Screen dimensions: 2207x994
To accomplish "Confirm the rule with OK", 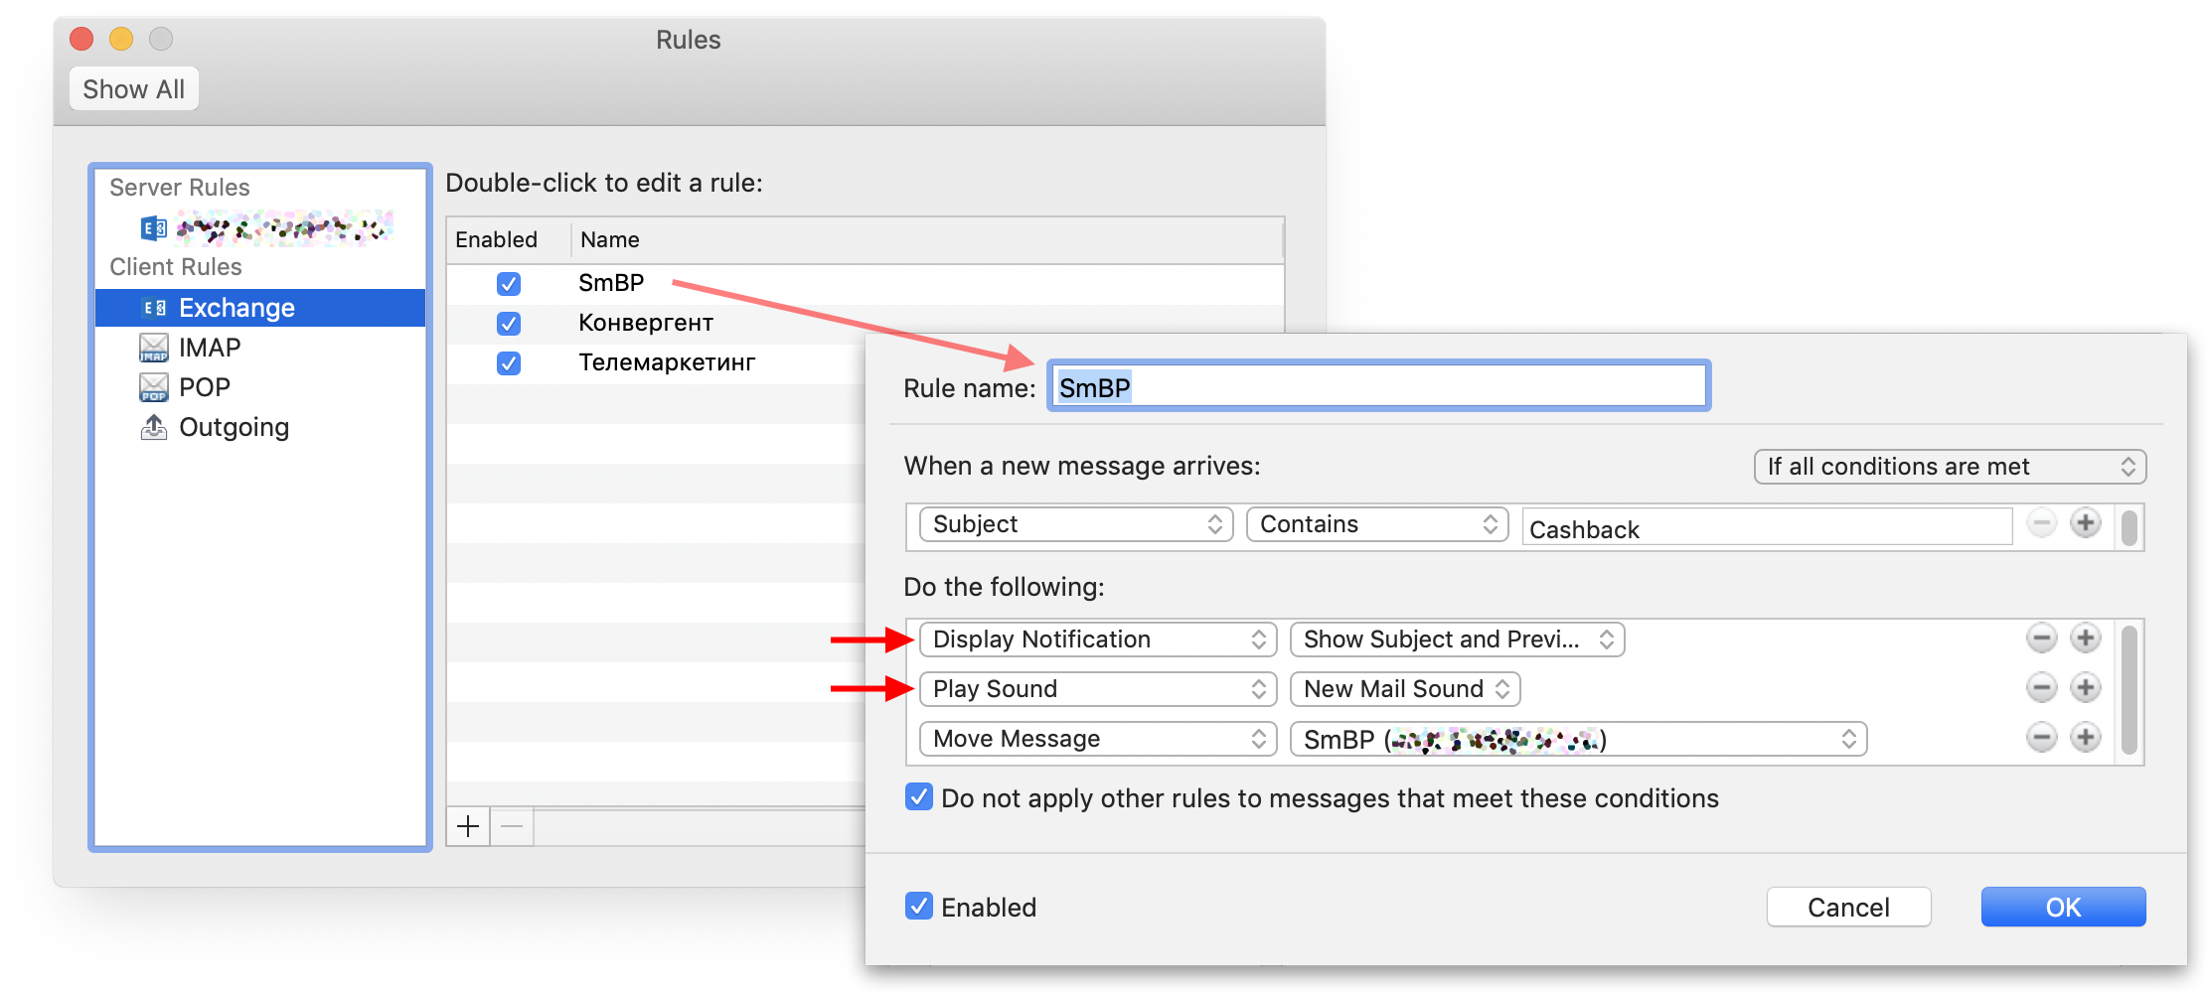I will [x=2063, y=908].
